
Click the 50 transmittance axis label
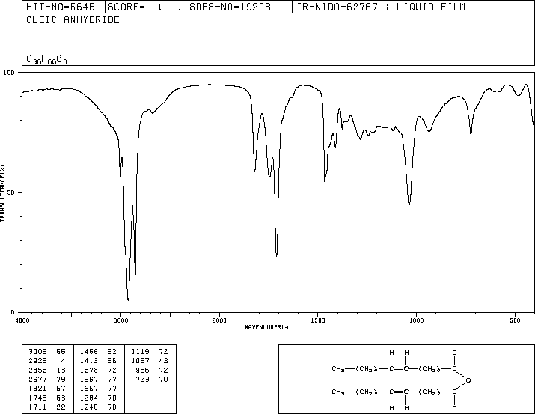point(12,192)
